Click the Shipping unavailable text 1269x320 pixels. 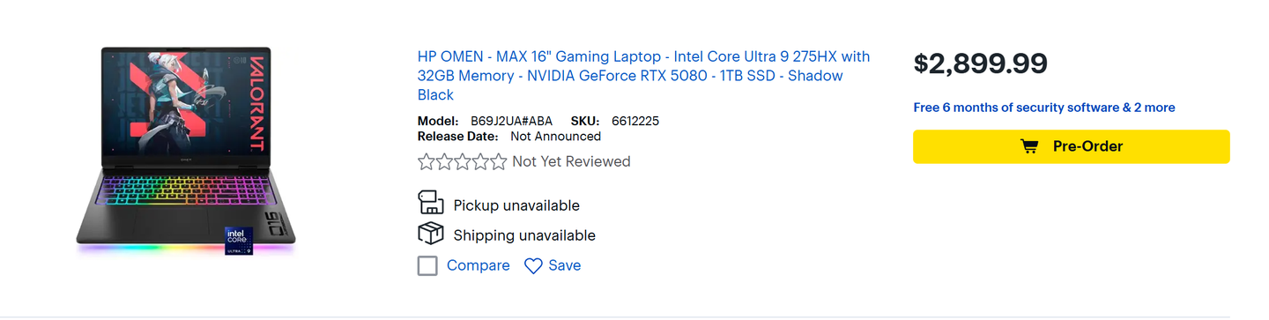coord(524,235)
